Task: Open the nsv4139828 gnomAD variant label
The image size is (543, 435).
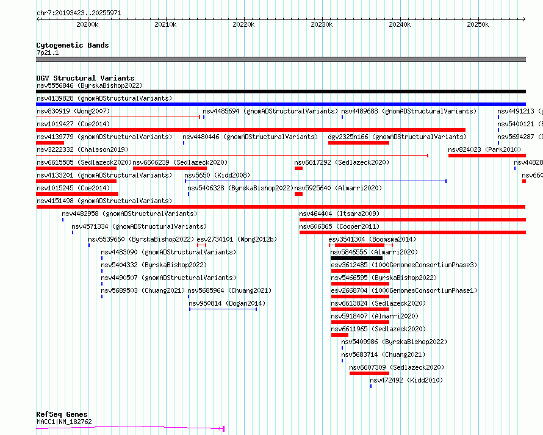Action: [x=104, y=98]
